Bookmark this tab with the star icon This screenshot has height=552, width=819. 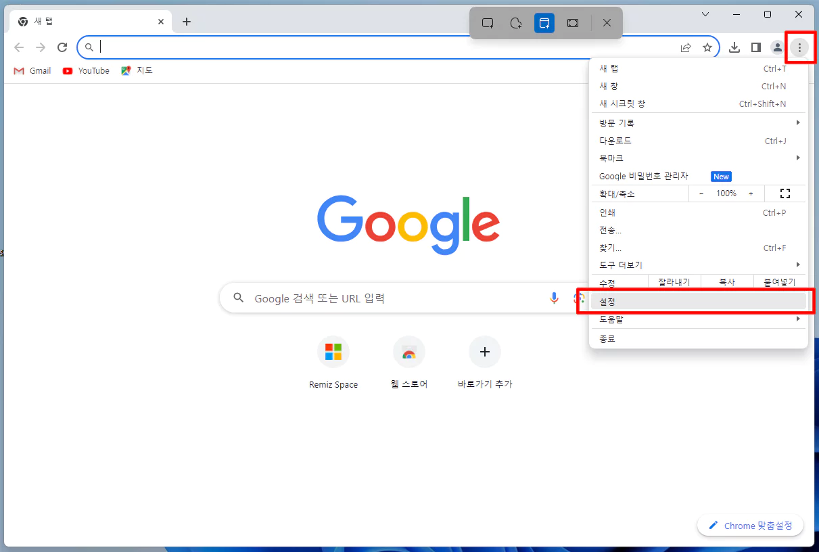point(707,47)
